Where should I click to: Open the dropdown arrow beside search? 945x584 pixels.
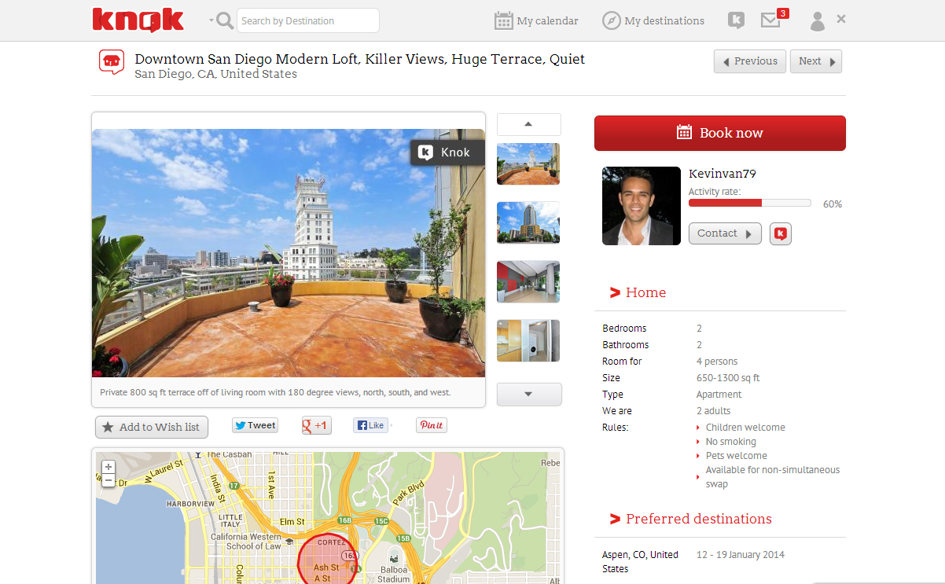[x=211, y=20]
